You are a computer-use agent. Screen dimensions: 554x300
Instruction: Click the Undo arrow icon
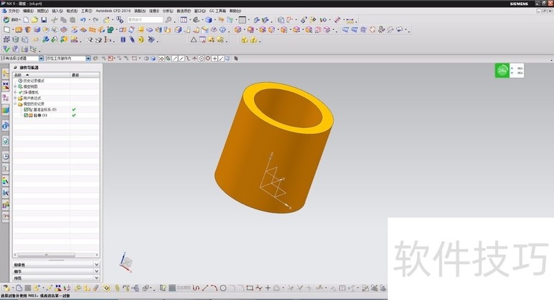[83, 20]
